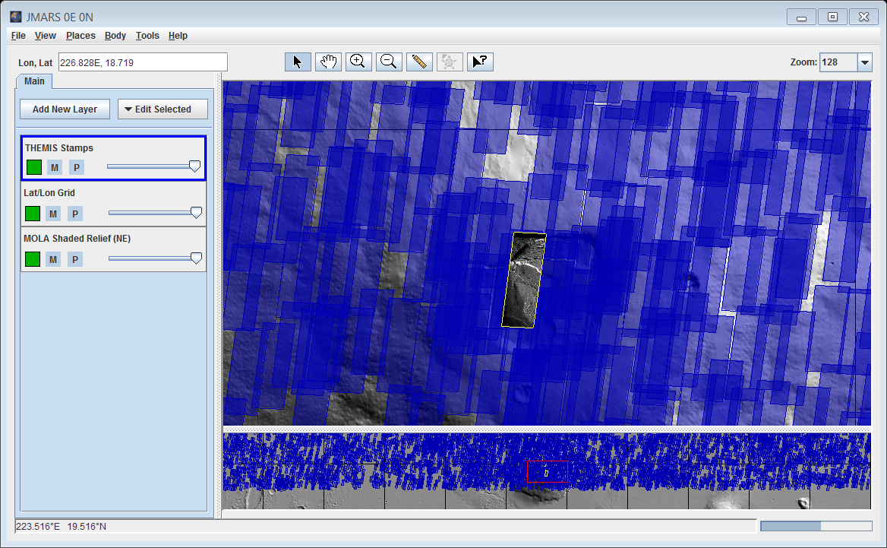Toggle THEMIS Stamps panner P button

click(77, 167)
